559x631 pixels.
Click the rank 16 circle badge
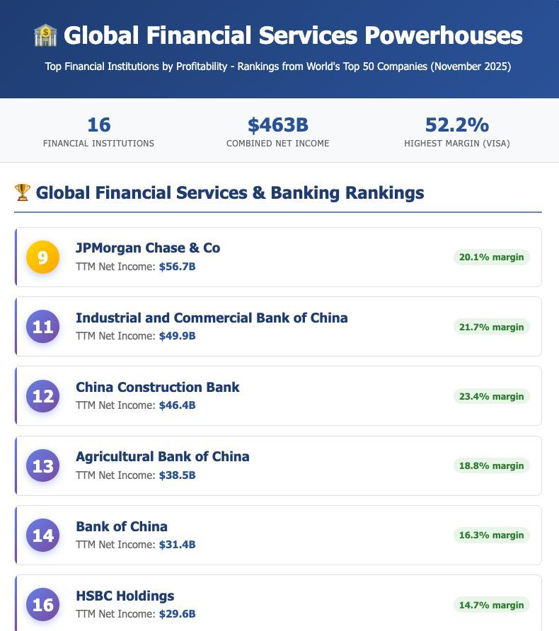point(43,605)
